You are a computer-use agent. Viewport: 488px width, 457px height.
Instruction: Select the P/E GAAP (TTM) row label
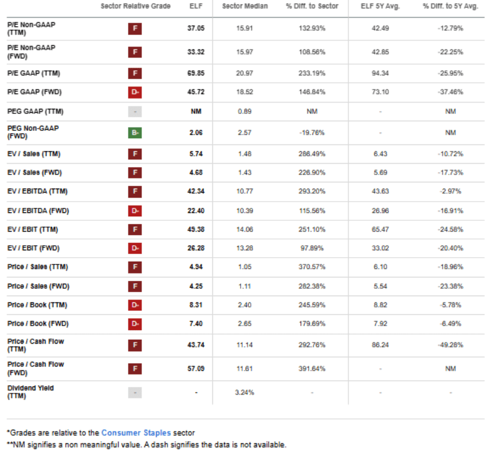click(x=33, y=73)
